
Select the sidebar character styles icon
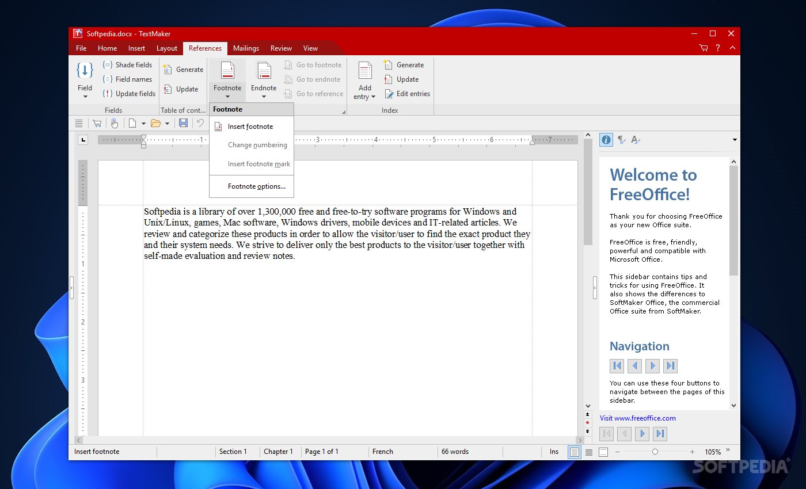pyautogui.click(x=635, y=139)
